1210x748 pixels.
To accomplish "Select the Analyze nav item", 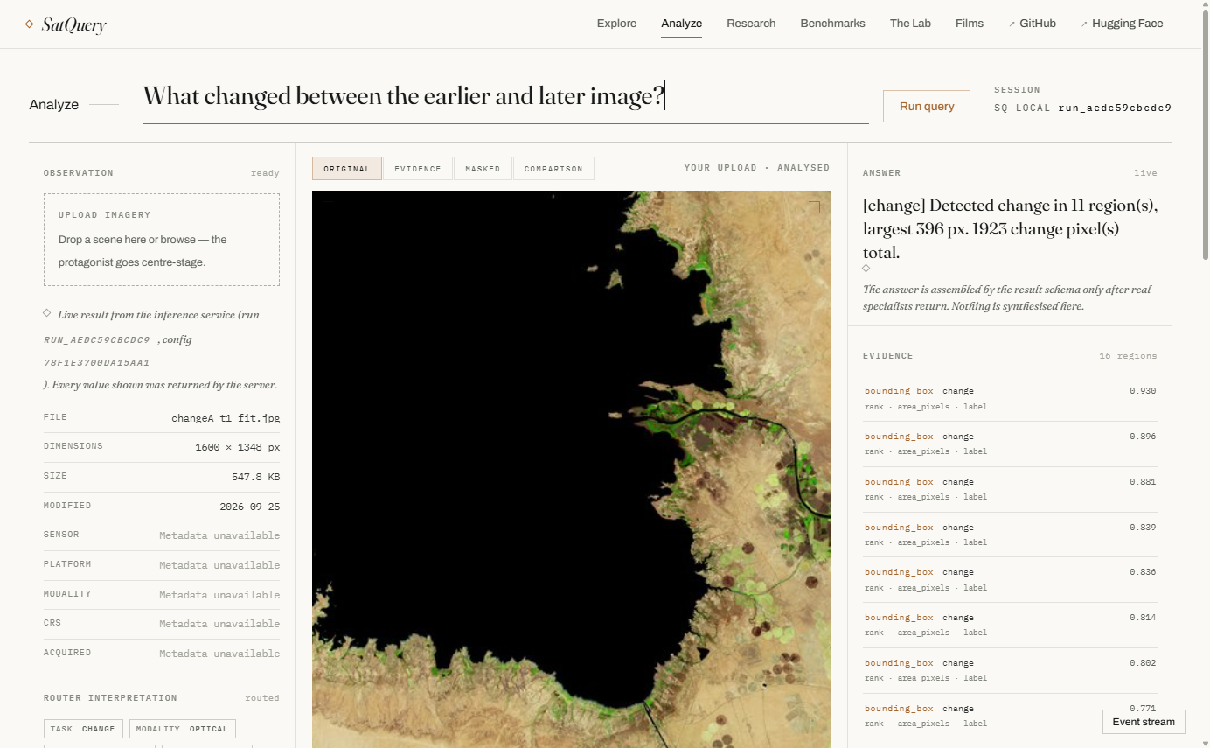I will pos(682,24).
